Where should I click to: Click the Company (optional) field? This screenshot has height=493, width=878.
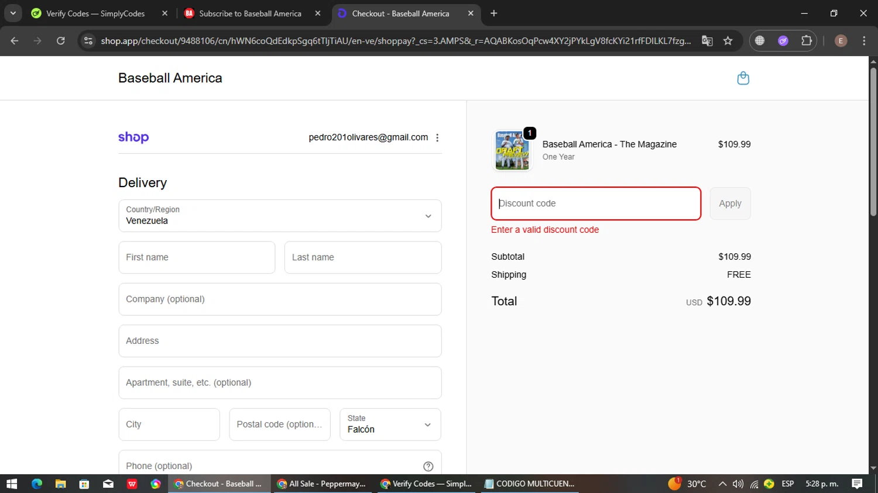click(x=280, y=299)
